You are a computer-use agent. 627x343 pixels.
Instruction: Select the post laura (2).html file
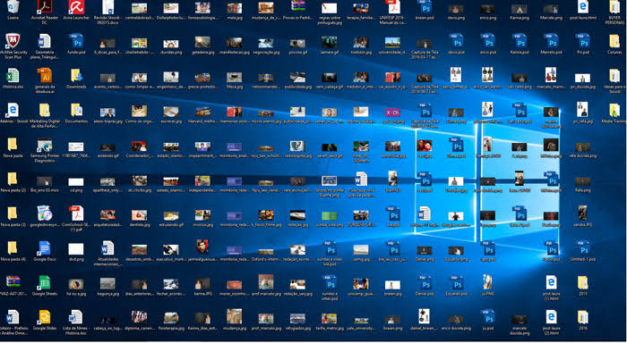click(551, 318)
